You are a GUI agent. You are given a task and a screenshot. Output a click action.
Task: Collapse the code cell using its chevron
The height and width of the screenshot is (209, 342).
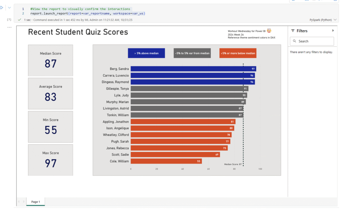(x=9, y=7)
